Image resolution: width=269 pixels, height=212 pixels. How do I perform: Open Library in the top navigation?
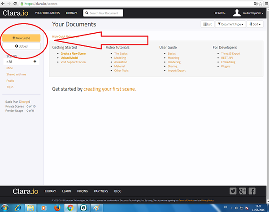pyautogui.click(x=71, y=13)
